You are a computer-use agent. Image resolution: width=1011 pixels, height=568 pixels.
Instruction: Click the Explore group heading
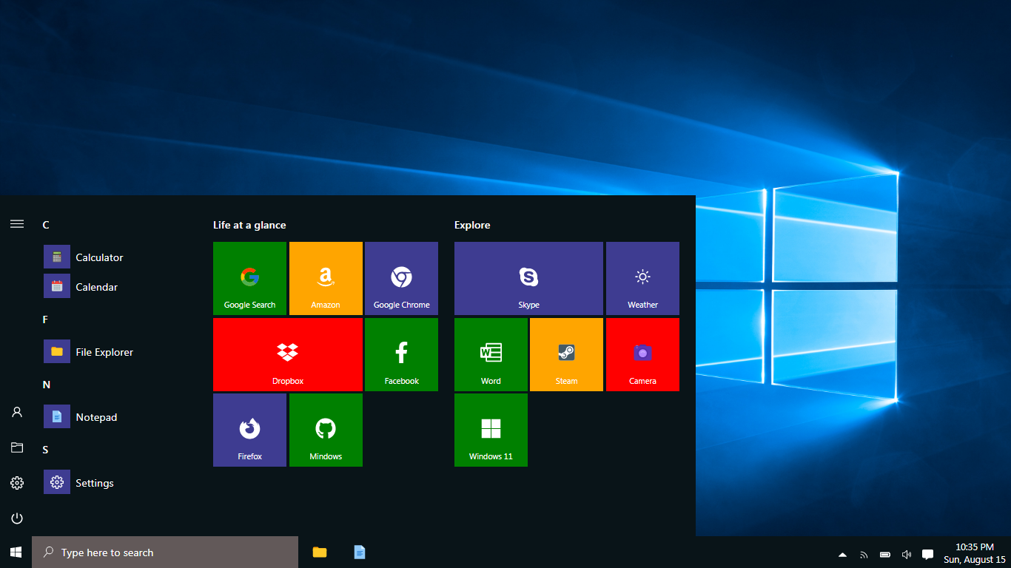pos(472,225)
